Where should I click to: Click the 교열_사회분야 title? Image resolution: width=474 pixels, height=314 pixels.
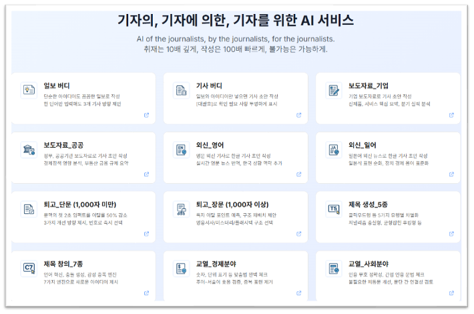click(x=369, y=264)
